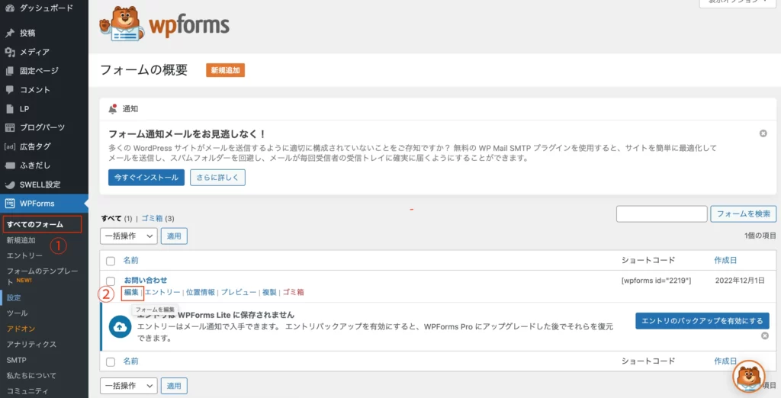Click フォームを検索 button
The image size is (781, 398).
[743, 213]
